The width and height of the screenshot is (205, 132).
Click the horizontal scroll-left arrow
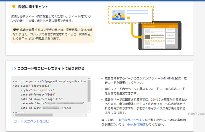(x=13, y=115)
